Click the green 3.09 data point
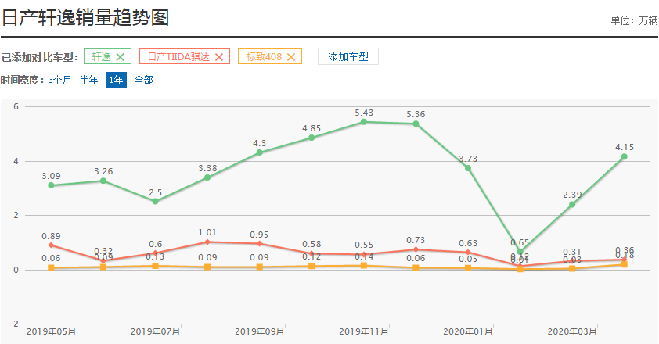The image size is (659, 344). (51, 185)
